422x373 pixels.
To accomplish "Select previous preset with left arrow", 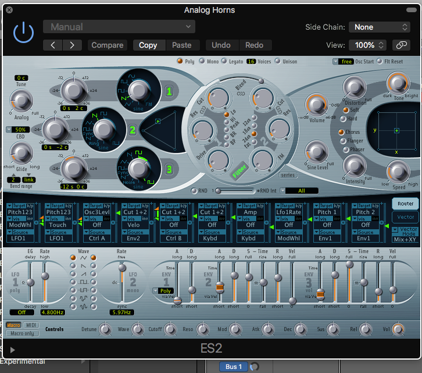I will (53, 45).
